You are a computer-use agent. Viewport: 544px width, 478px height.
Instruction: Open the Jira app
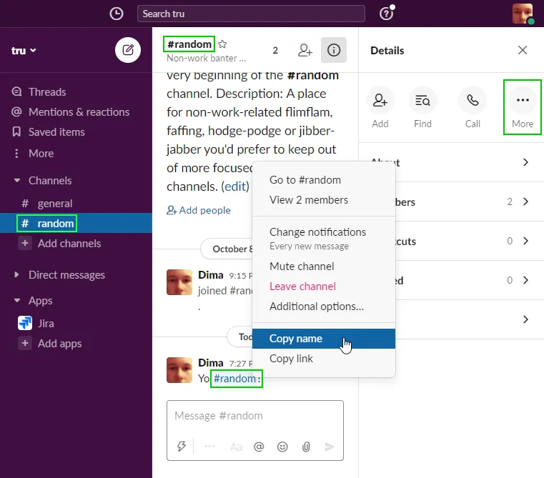coord(46,323)
